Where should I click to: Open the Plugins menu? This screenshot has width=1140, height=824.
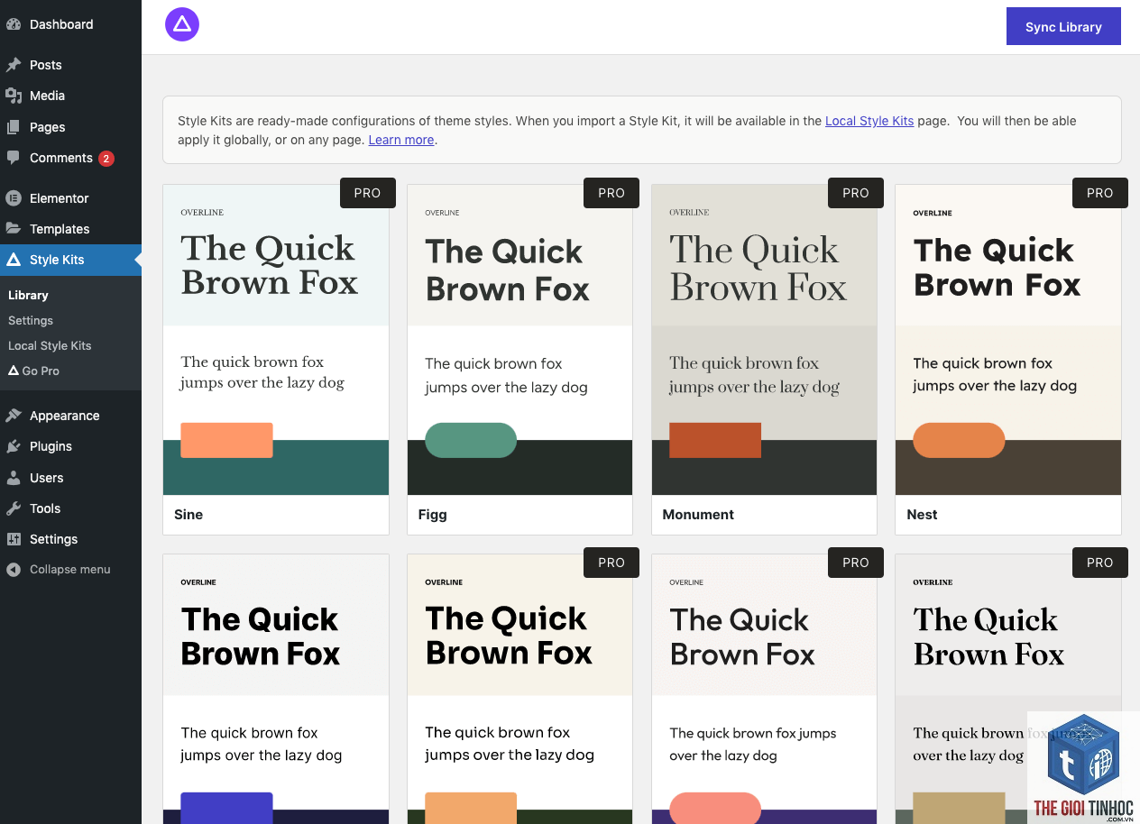click(x=70, y=446)
